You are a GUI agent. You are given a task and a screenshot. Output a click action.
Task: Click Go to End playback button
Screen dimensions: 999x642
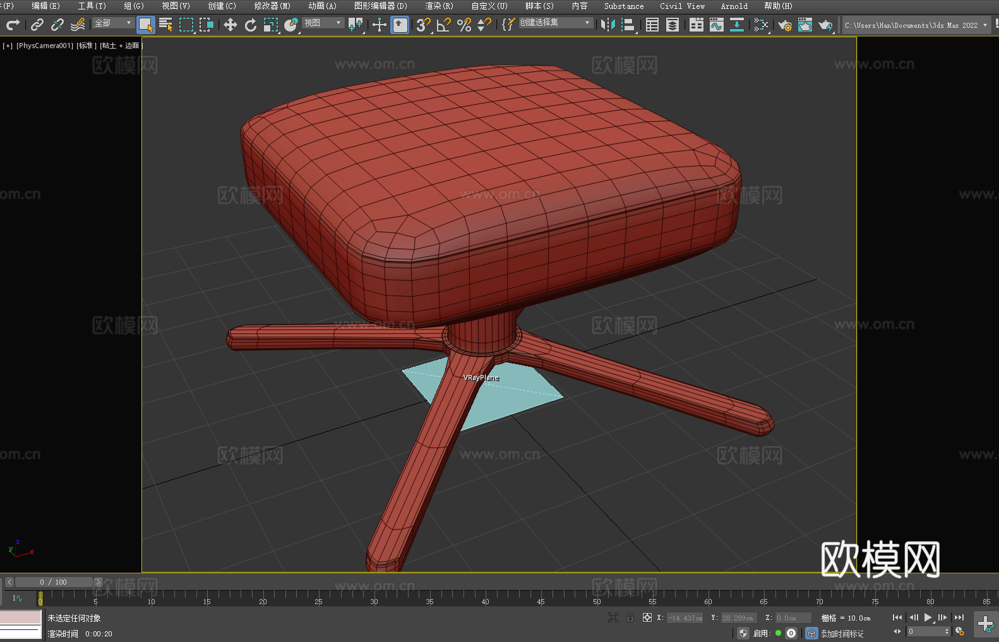[x=959, y=617]
